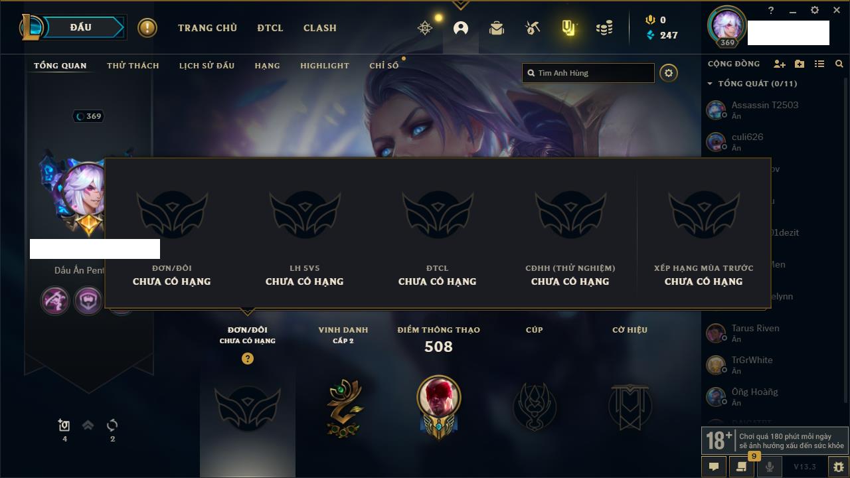The width and height of the screenshot is (850, 478).
Task: Click the yellow exclamation alert icon
Action: (x=147, y=28)
